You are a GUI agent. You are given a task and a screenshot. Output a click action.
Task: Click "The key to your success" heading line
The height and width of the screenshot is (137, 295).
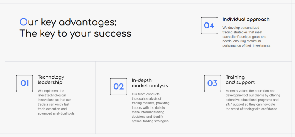click(75, 33)
